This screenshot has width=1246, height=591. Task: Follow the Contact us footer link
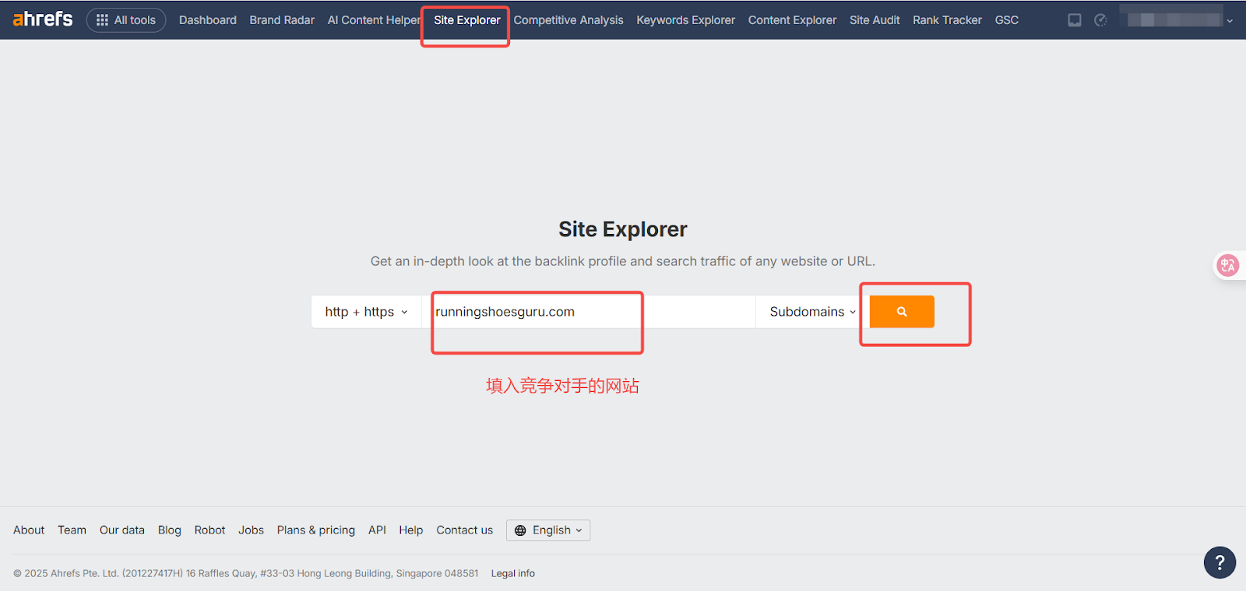tap(464, 530)
